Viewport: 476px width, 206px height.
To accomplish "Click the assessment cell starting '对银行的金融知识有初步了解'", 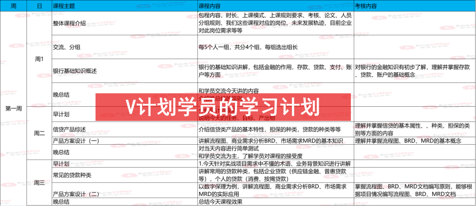I will 415,71.
